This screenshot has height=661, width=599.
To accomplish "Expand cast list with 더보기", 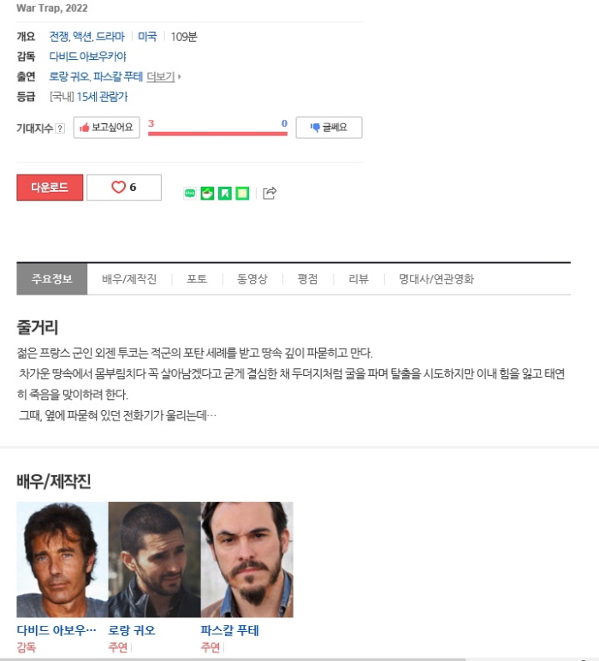I will pos(161,77).
